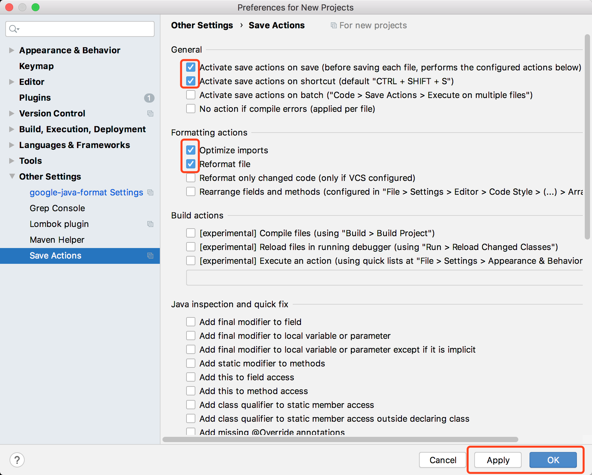Click project-level icon beside Save Actions item

coord(150,256)
